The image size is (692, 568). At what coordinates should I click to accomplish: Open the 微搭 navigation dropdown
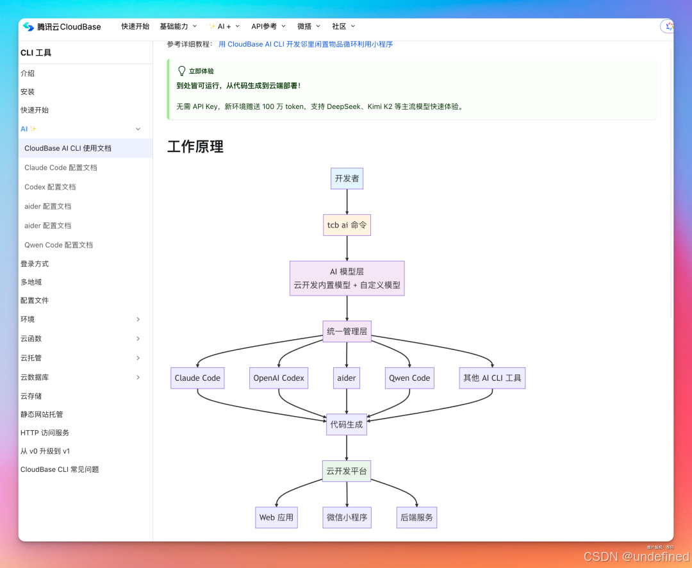[308, 26]
